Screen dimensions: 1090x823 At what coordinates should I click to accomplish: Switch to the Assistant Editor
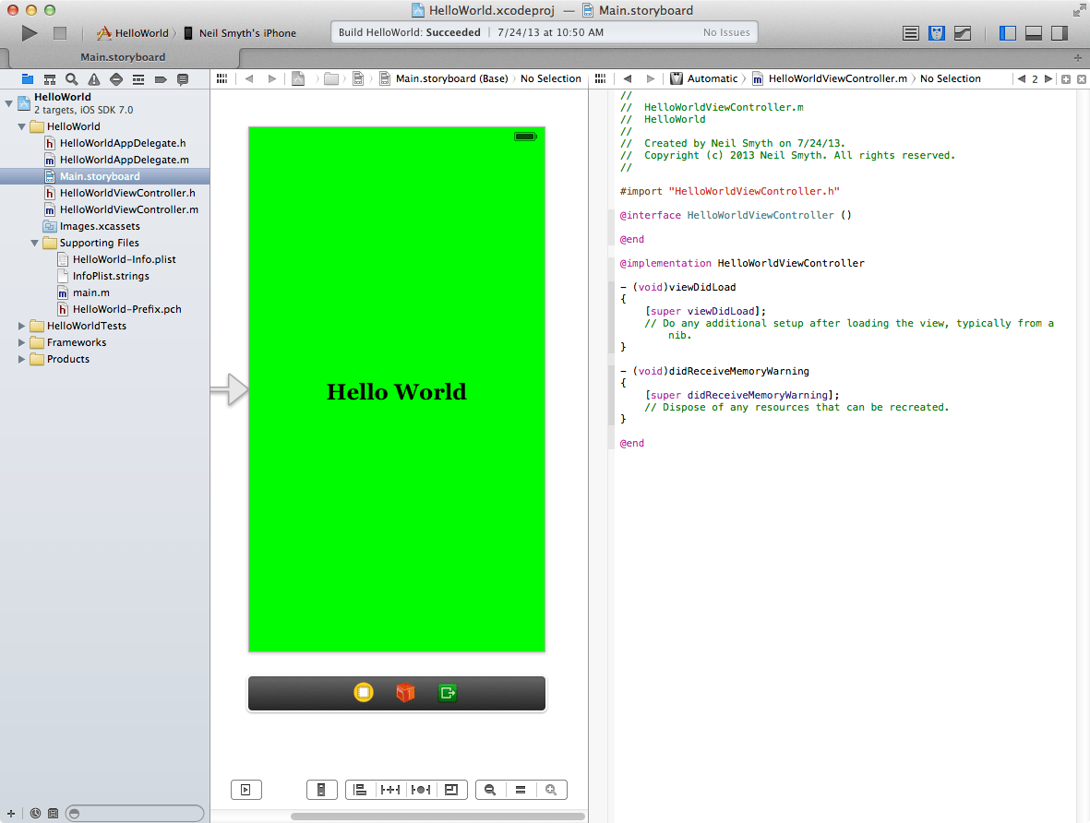point(936,32)
